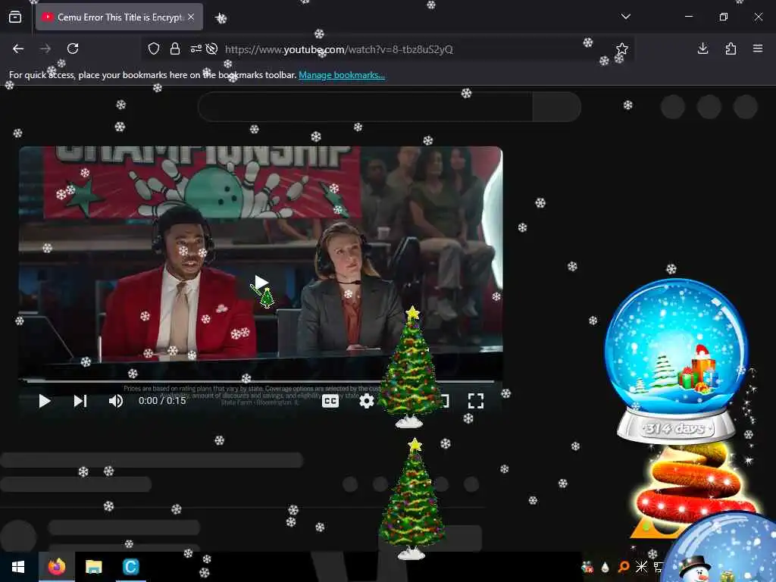Enter fullscreen mode on the video
Image resolution: width=776 pixels, height=582 pixels.
pyautogui.click(x=476, y=401)
